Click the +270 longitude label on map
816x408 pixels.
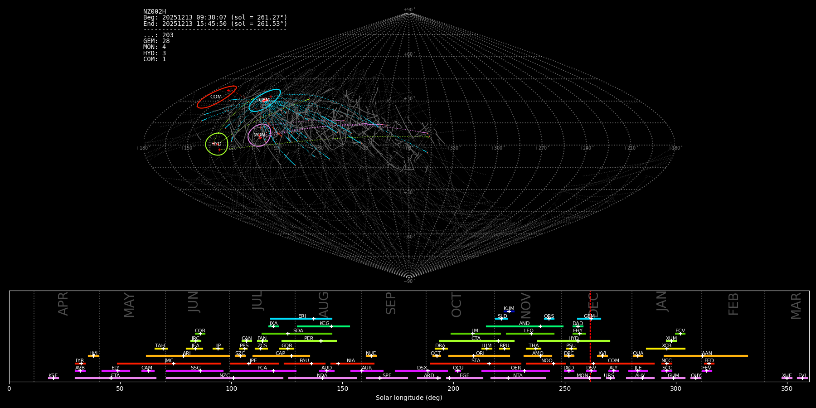tap(541, 148)
